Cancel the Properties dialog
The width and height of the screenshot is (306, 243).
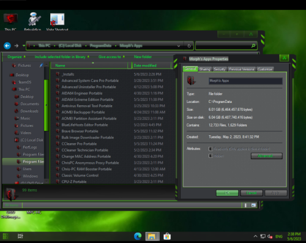(x=252, y=193)
